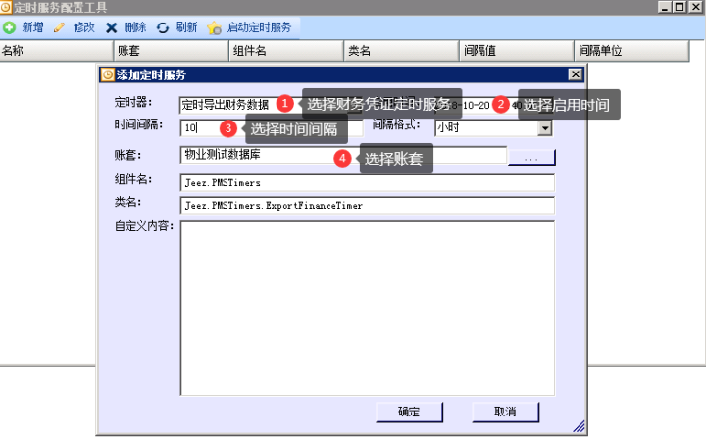Click the green 新增 plus icon
The width and height of the screenshot is (706, 439).
9,27
